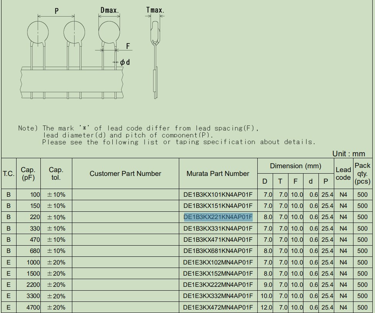Click the '0.6' d value in the 470 pF row

coord(313,240)
